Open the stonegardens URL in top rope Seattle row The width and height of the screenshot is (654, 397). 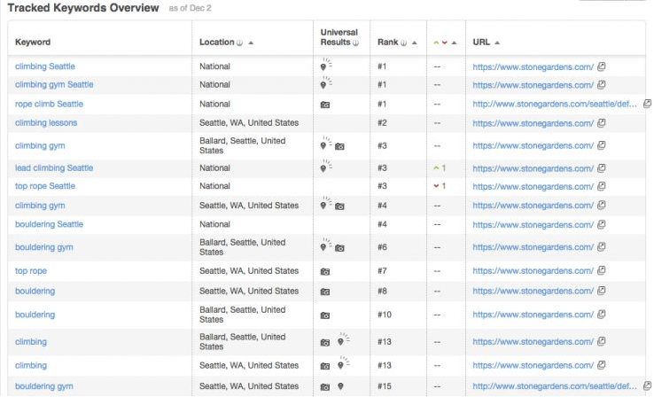pyautogui.click(x=533, y=187)
